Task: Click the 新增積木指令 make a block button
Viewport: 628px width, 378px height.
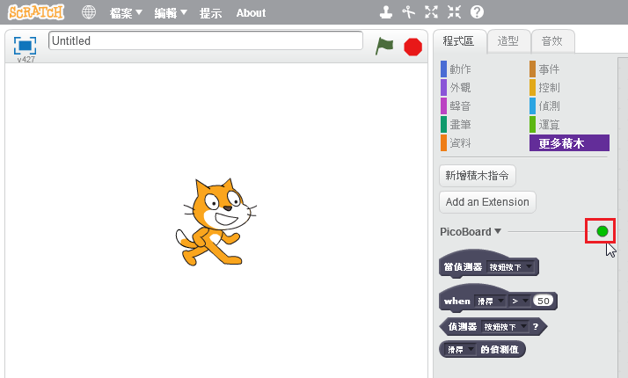Action: pyautogui.click(x=478, y=176)
